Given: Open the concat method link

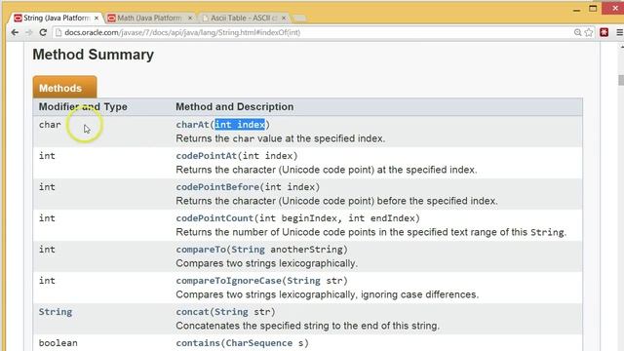Looking at the screenshot, I should pos(192,312).
